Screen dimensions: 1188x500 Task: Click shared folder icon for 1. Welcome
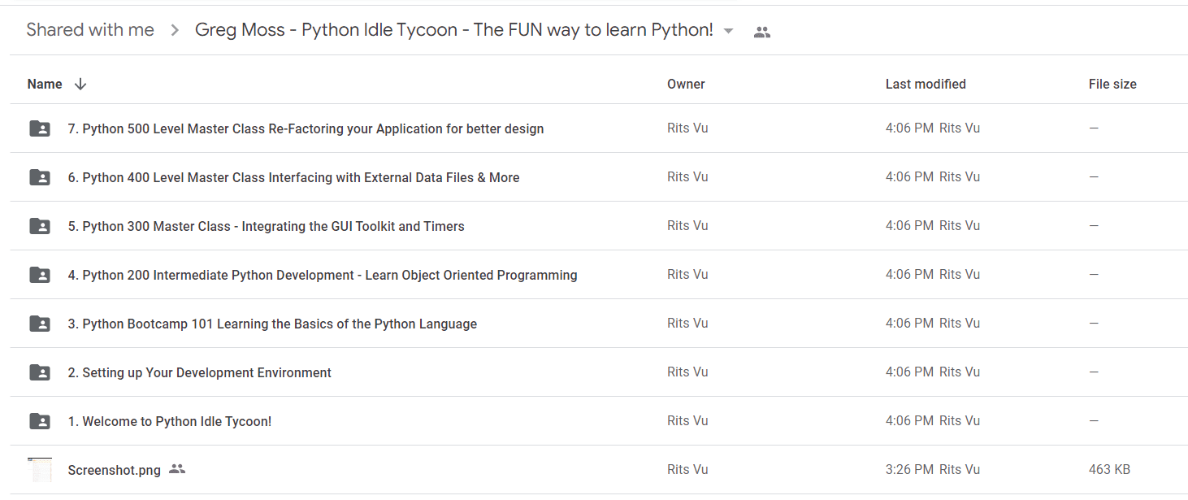pos(39,421)
